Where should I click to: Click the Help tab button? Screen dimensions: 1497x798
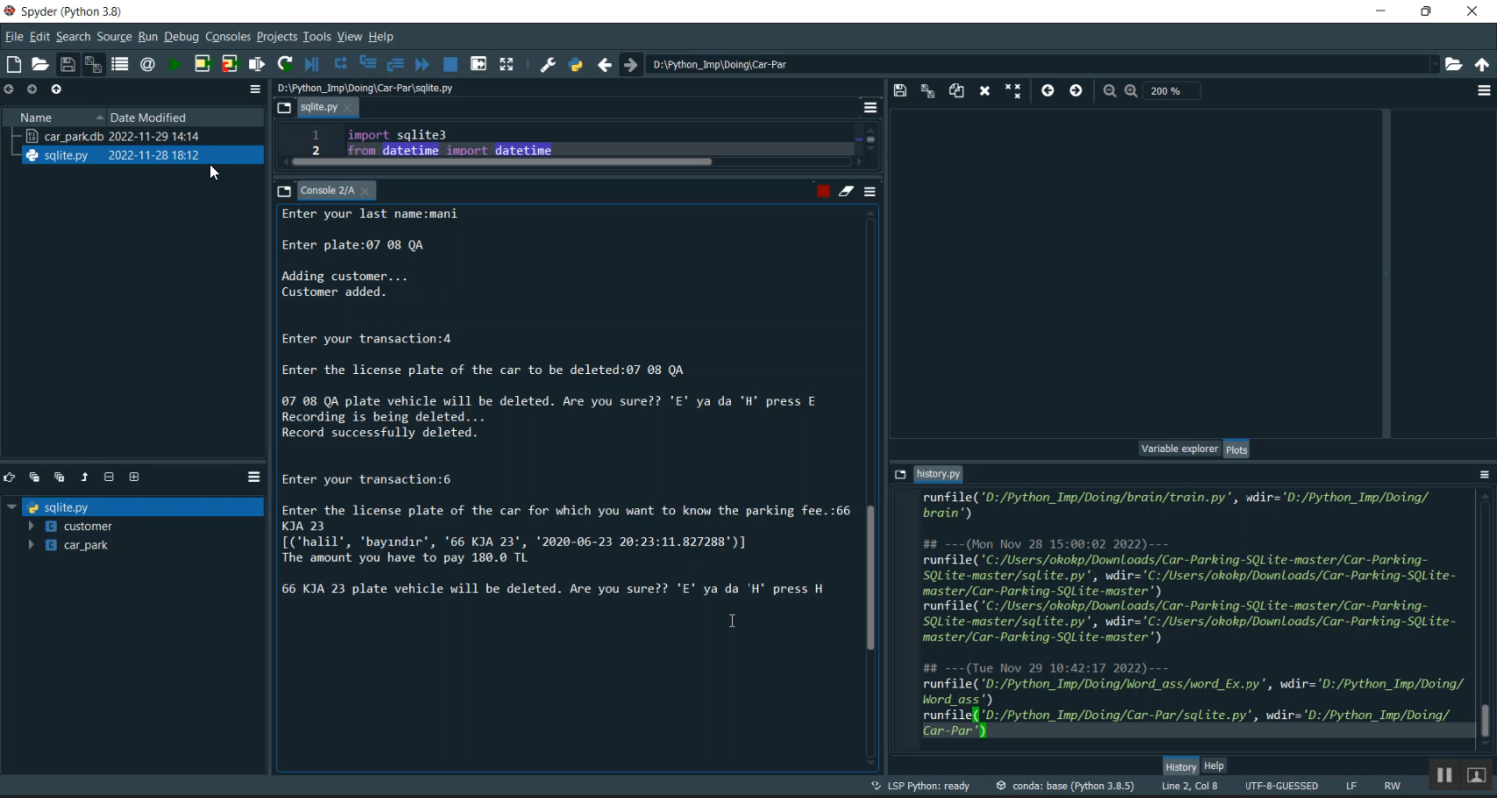pos(1213,766)
